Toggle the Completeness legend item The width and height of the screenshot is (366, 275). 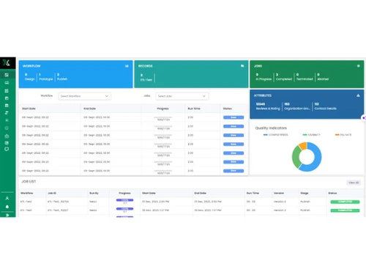(x=276, y=135)
